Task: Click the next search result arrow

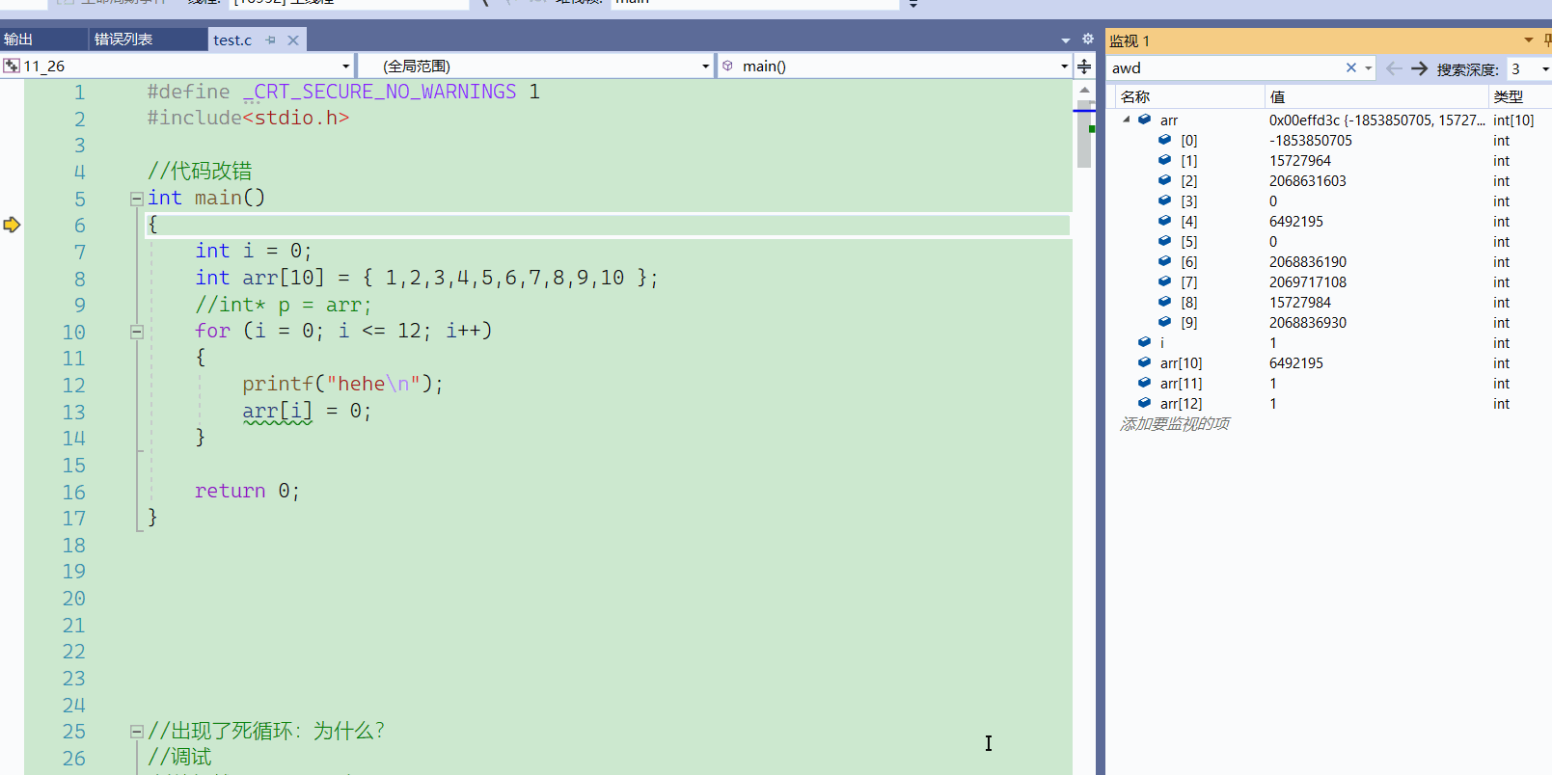Action: tap(1419, 68)
